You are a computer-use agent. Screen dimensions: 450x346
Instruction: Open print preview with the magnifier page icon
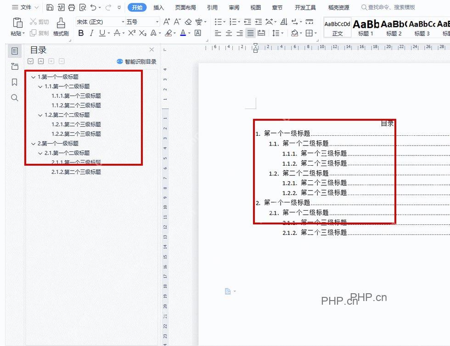(x=83, y=7)
